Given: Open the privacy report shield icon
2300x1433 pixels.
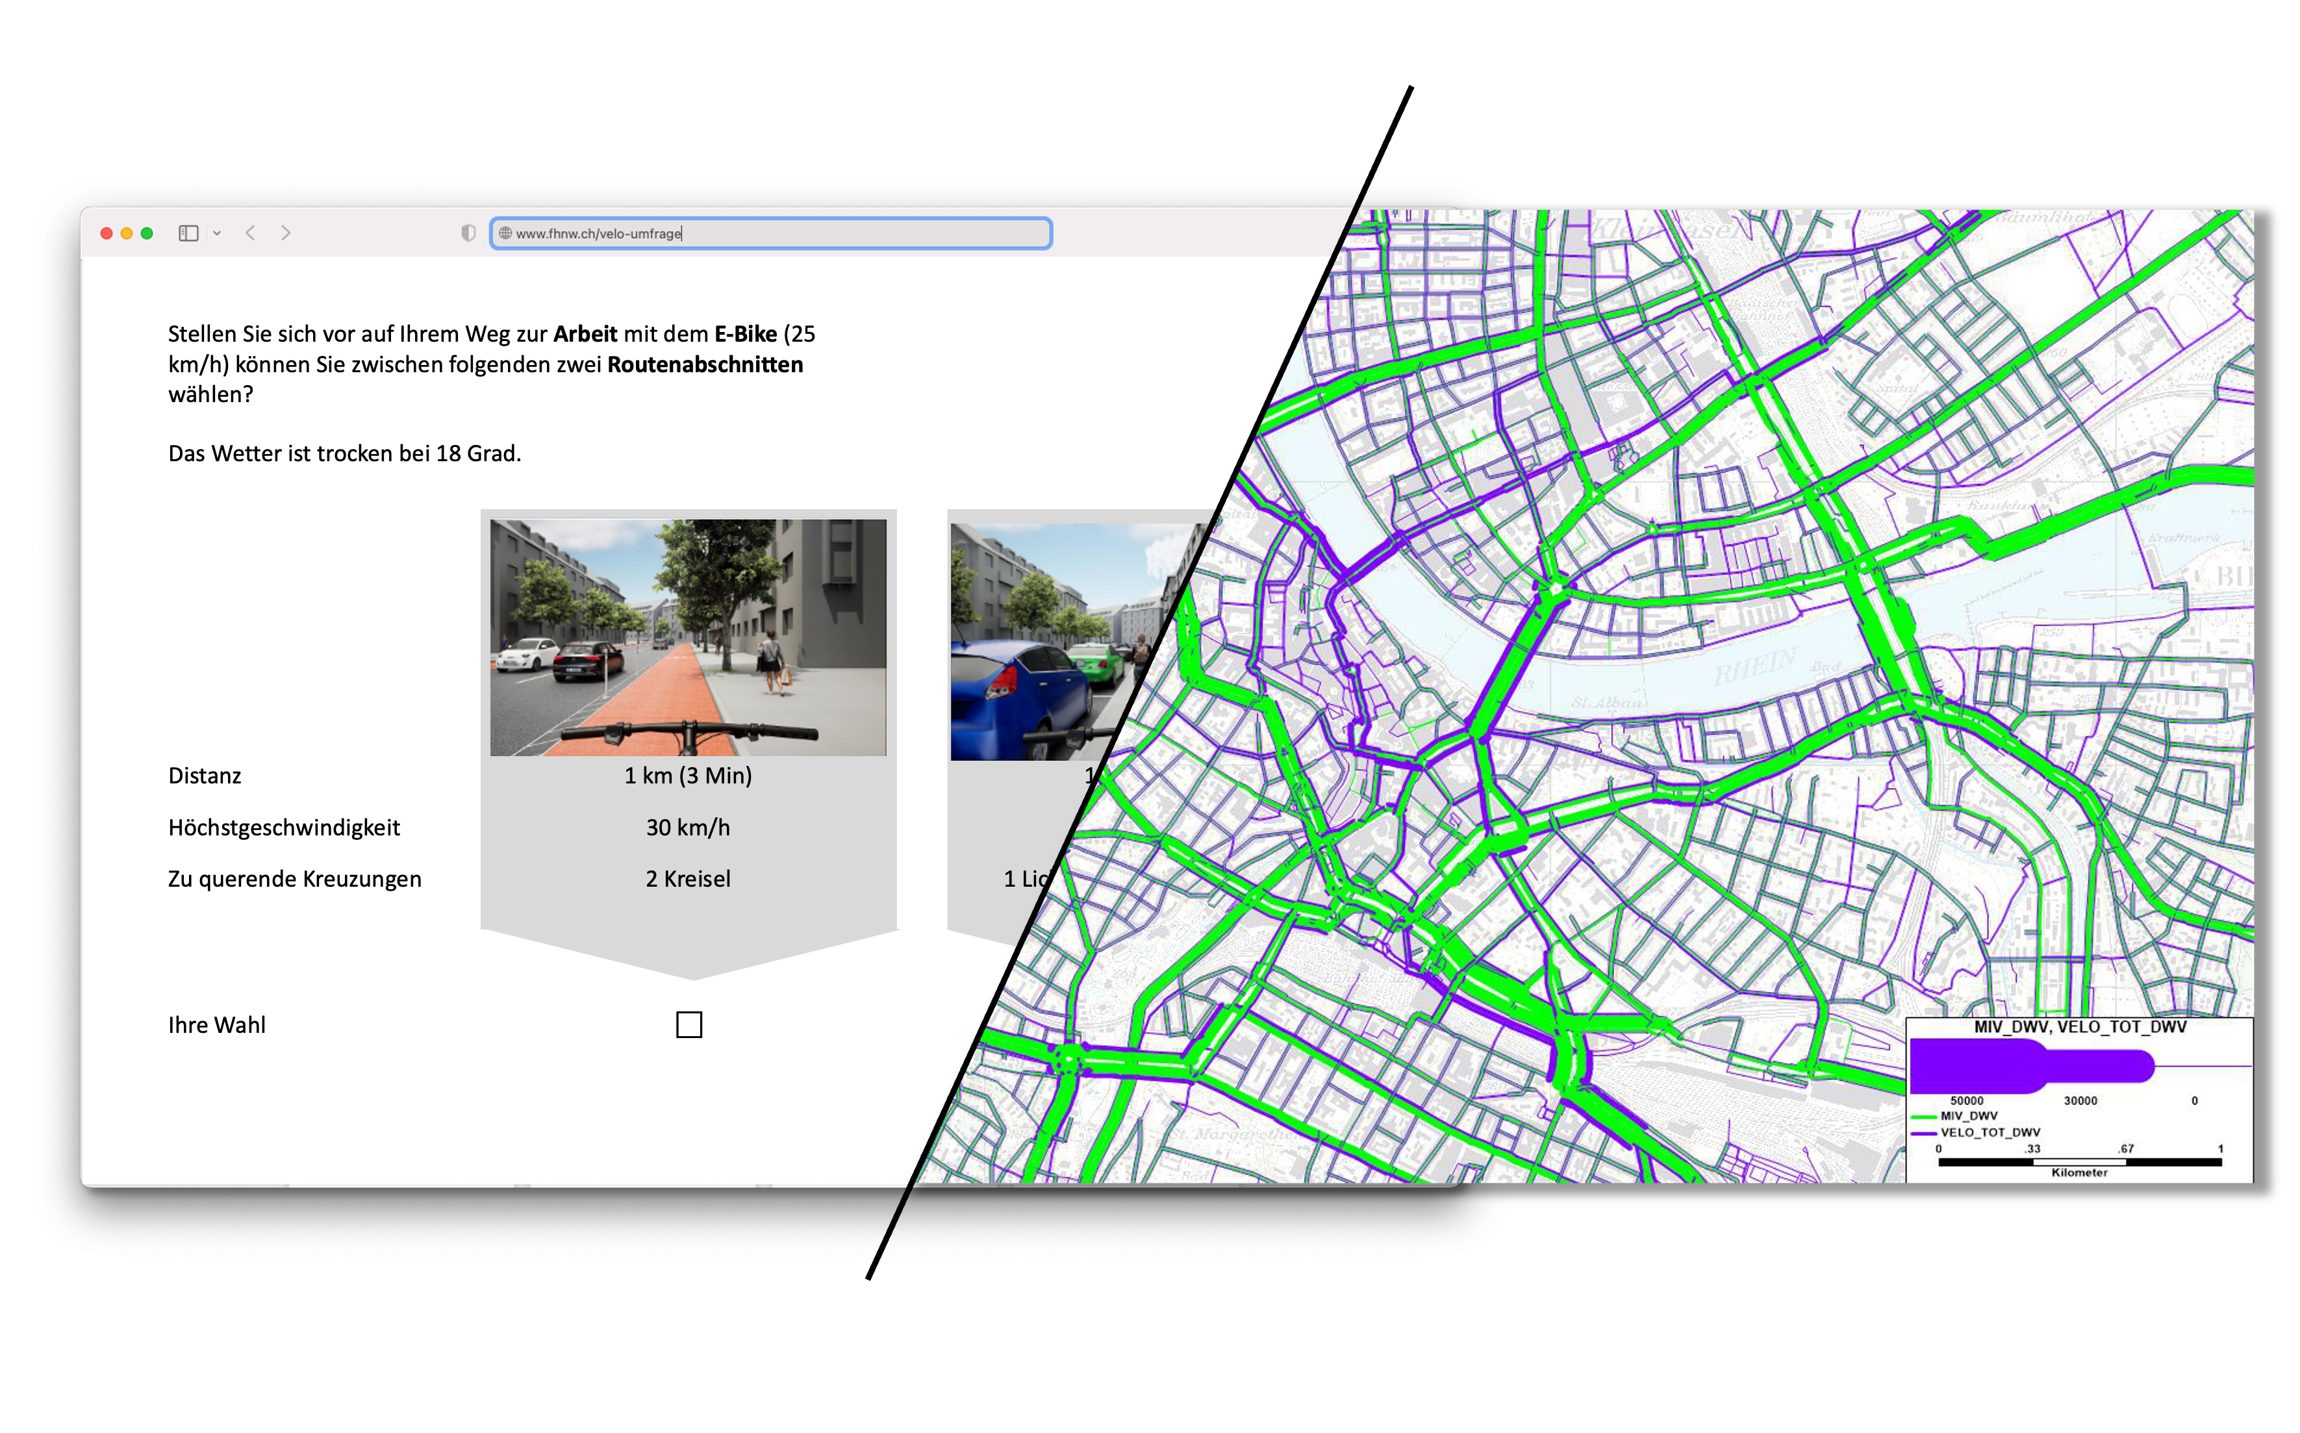Looking at the screenshot, I should 467,233.
